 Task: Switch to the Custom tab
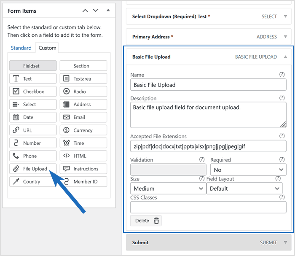tap(47, 48)
